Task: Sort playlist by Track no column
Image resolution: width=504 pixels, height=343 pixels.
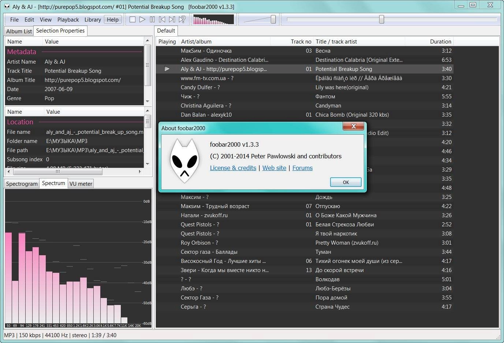Action: [x=292, y=42]
